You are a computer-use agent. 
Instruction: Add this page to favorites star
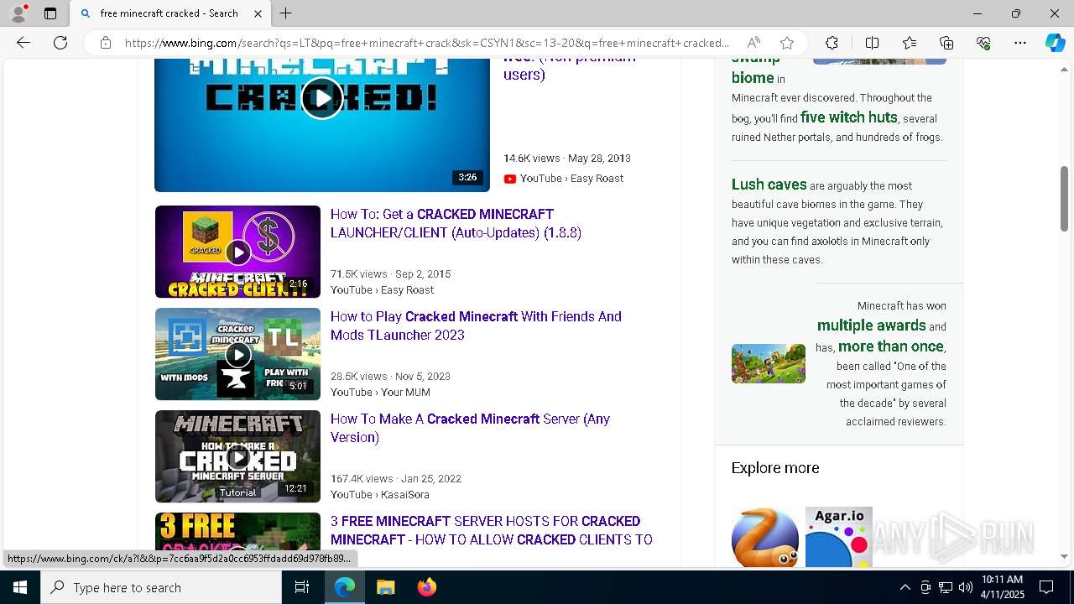tap(787, 43)
